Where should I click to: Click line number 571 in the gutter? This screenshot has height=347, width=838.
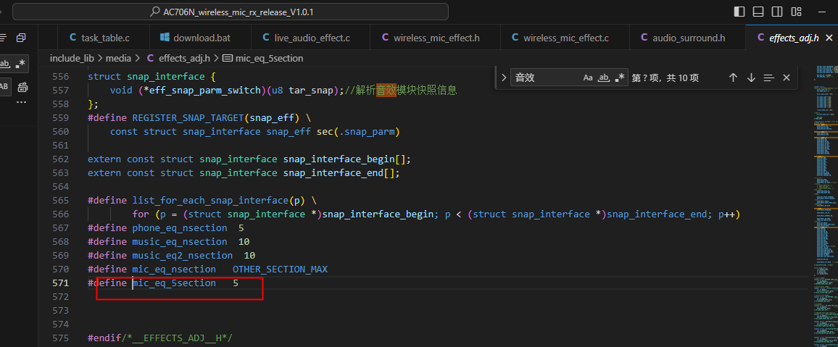[x=60, y=283]
